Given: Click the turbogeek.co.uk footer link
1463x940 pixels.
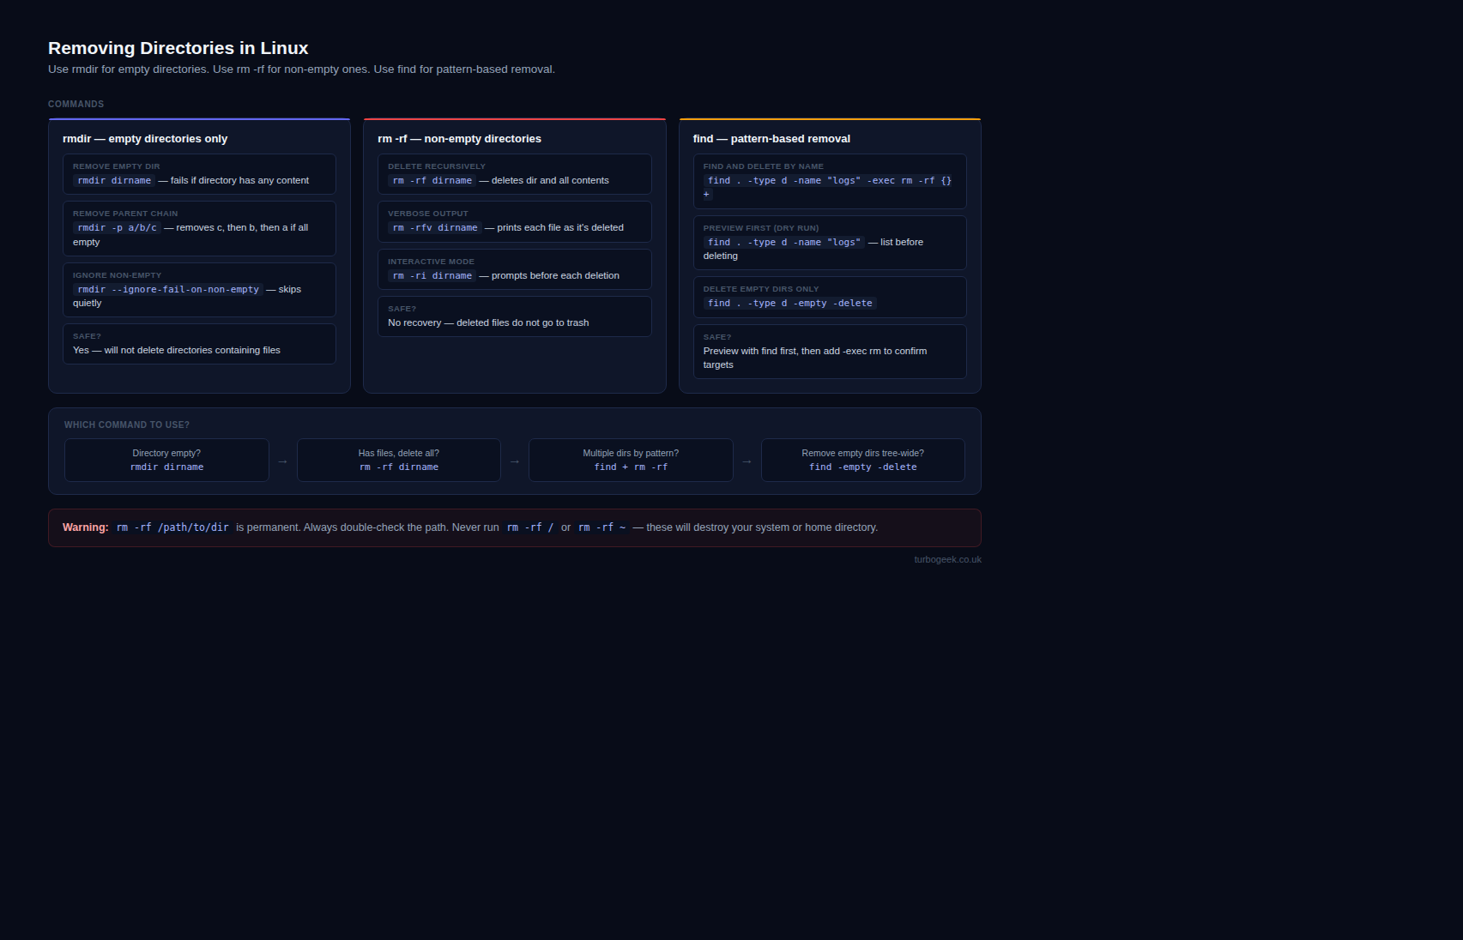Looking at the screenshot, I should pyautogui.click(x=947, y=560).
